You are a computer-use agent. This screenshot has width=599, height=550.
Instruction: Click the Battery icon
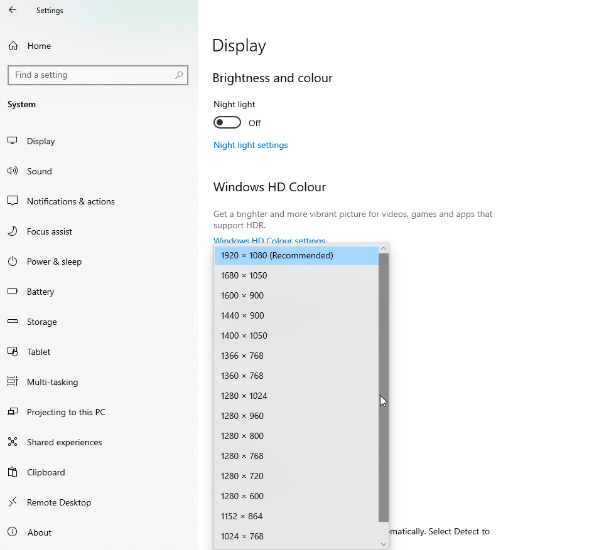[13, 291]
